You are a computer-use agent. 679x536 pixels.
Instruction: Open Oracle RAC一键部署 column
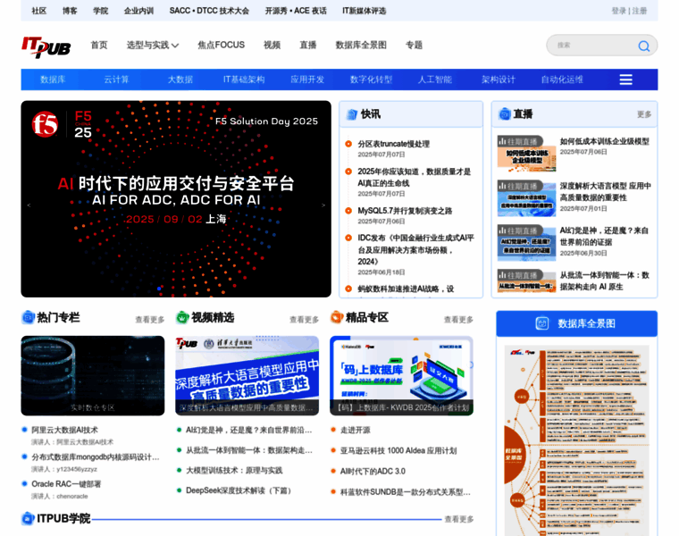pyautogui.click(x=66, y=484)
